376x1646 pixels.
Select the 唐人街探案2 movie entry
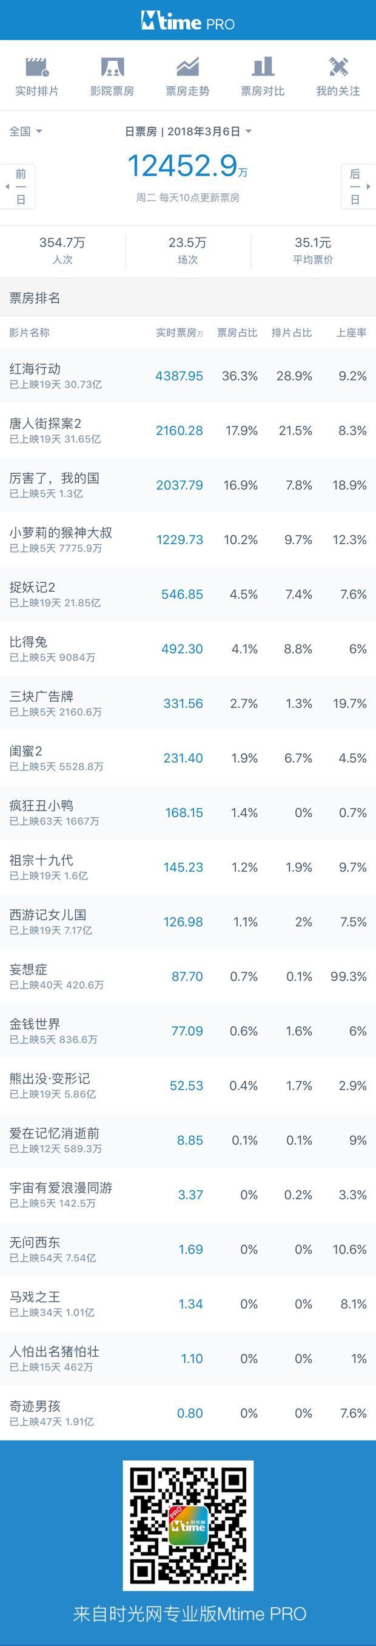[188, 431]
